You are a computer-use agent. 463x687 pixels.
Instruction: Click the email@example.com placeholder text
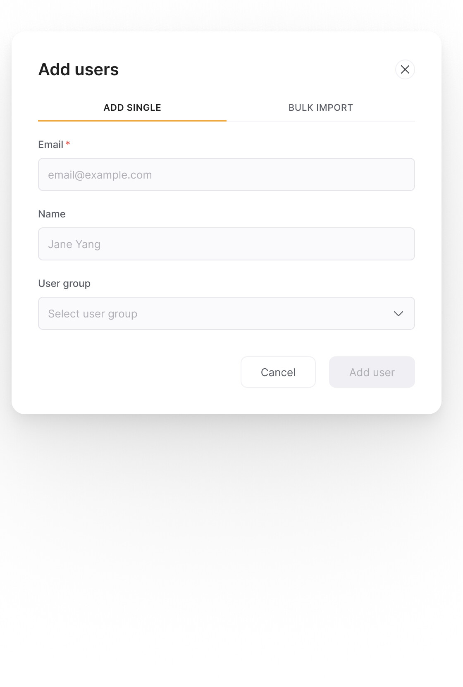point(100,175)
